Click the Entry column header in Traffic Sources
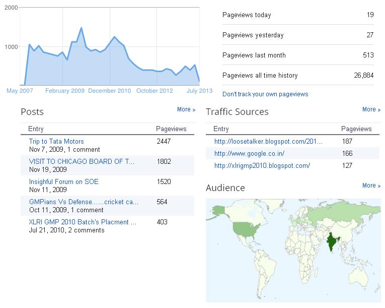 click(x=221, y=129)
